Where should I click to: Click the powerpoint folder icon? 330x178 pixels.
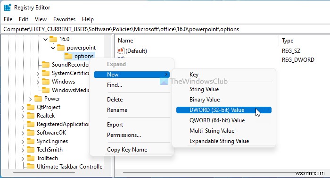point(61,48)
